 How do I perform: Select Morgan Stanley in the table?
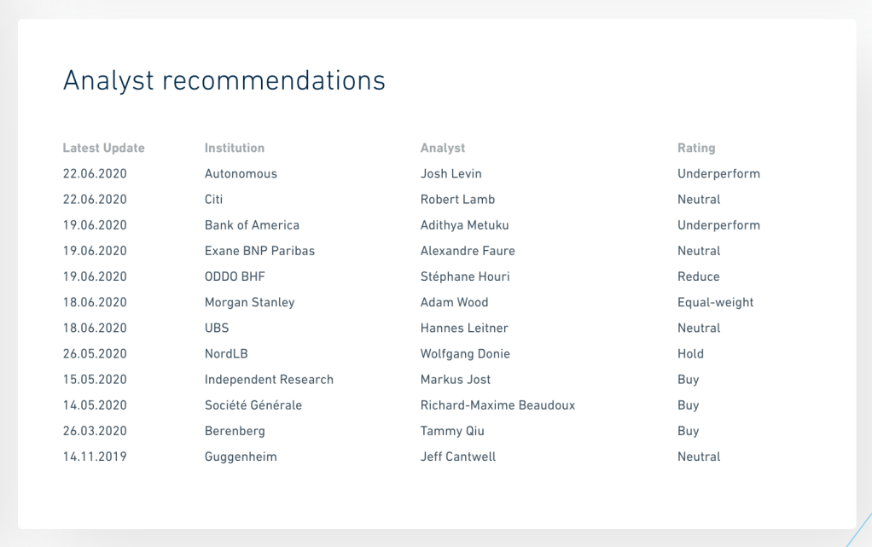point(249,302)
